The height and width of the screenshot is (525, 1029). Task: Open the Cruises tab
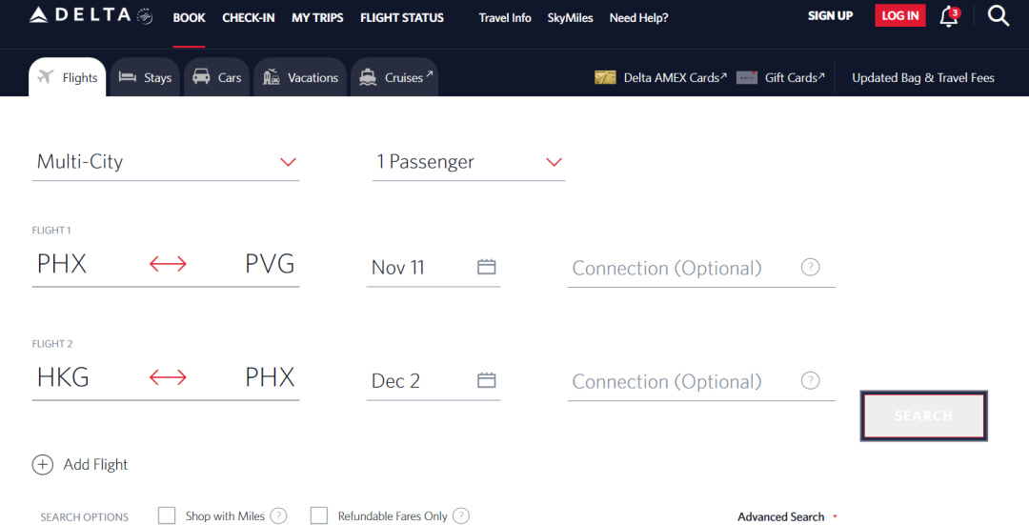tap(394, 78)
